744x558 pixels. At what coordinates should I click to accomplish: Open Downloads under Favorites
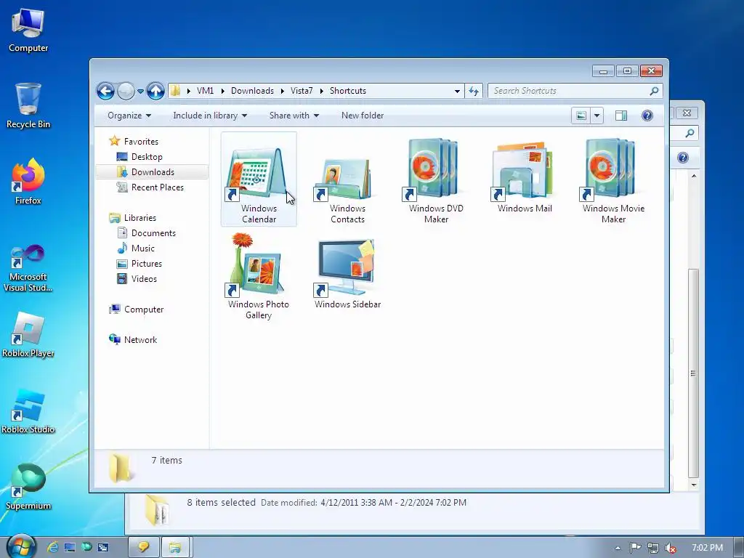pyautogui.click(x=153, y=171)
